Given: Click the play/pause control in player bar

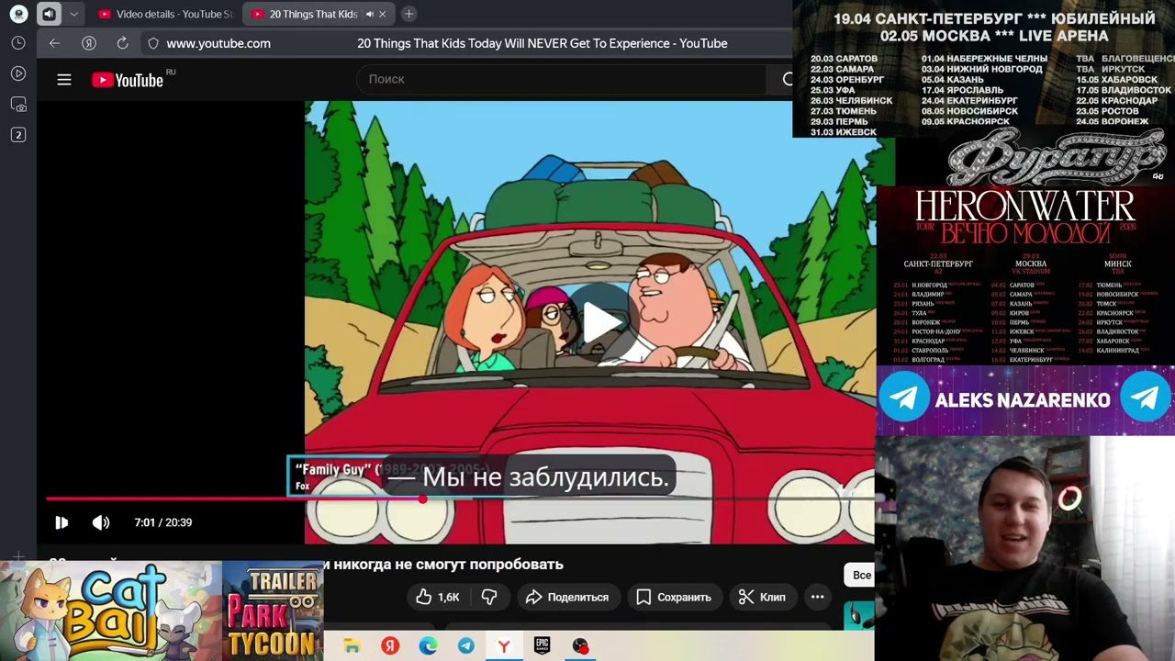Looking at the screenshot, I should [x=62, y=522].
